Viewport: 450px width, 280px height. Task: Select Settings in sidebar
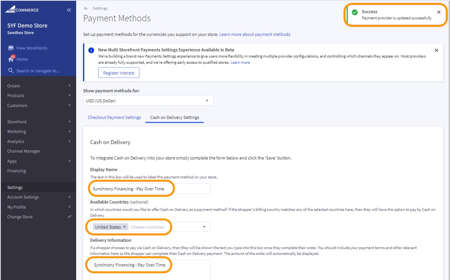tap(38, 187)
